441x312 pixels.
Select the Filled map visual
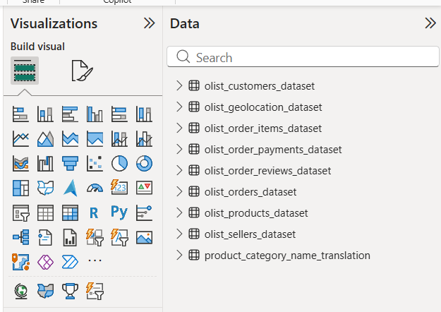(x=45, y=188)
